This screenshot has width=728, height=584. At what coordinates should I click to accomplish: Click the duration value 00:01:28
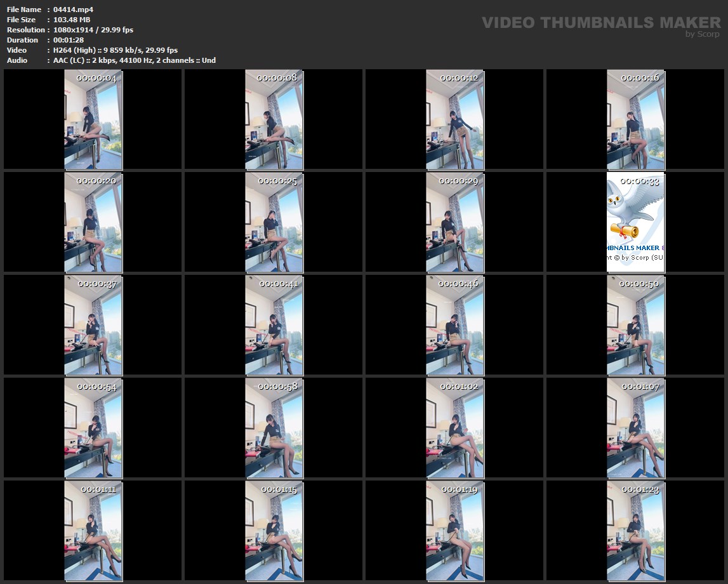[69, 40]
